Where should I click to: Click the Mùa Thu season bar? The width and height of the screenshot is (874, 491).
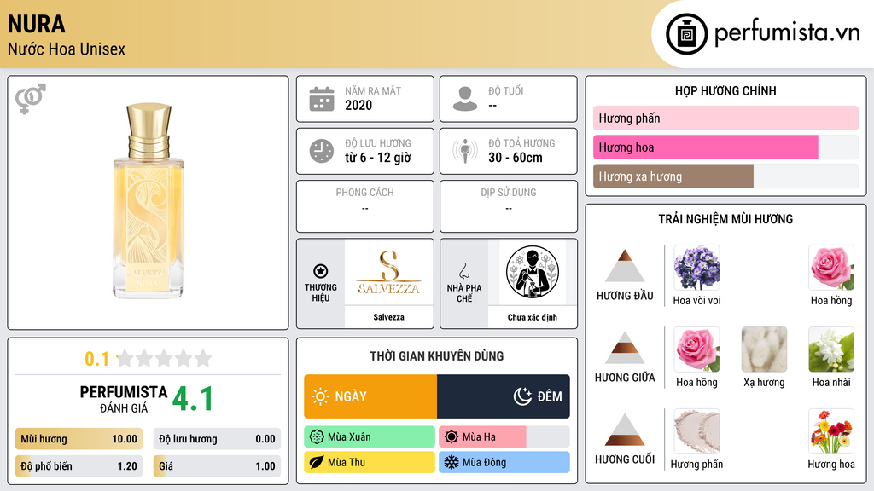pyautogui.click(x=369, y=462)
